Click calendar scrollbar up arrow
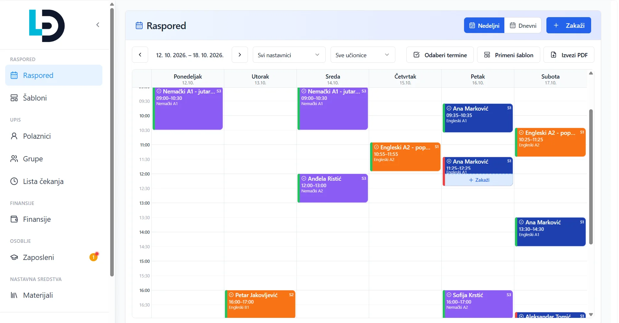 [x=591, y=73]
